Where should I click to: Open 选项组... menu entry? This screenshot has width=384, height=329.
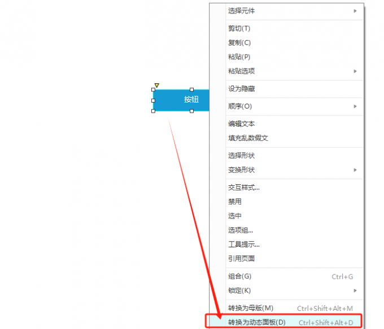point(286,230)
